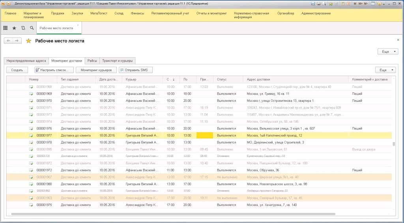Image resolution: width=404 pixels, height=223 pixels.
Task: Open the calendar icon in title bar
Action: click(x=348, y=4)
